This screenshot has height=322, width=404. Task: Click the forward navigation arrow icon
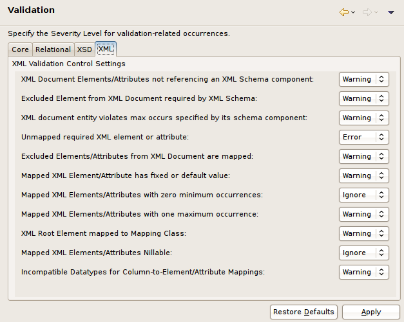click(367, 12)
